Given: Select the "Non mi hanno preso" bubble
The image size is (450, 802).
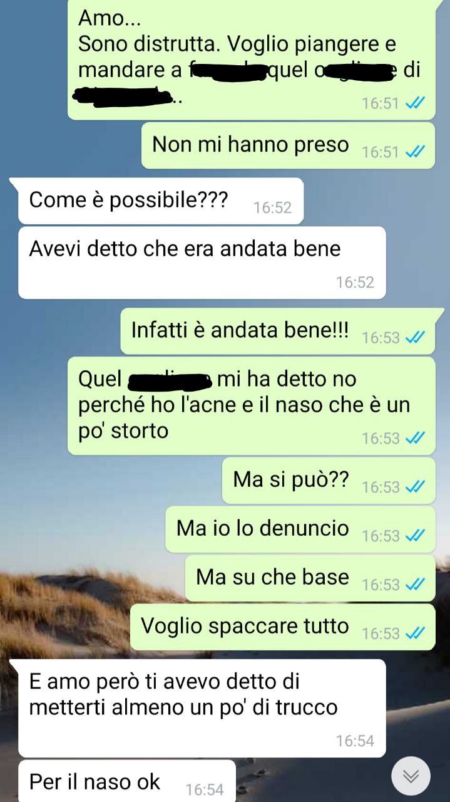Looking at the screenshot, I should tap(288, 146).
